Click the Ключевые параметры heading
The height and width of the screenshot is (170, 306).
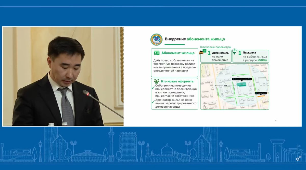point(215,47)
